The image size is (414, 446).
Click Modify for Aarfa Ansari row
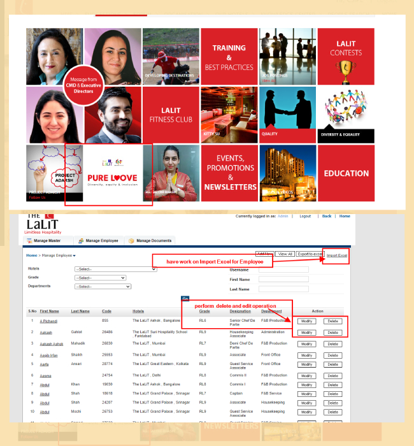[306, 364]
